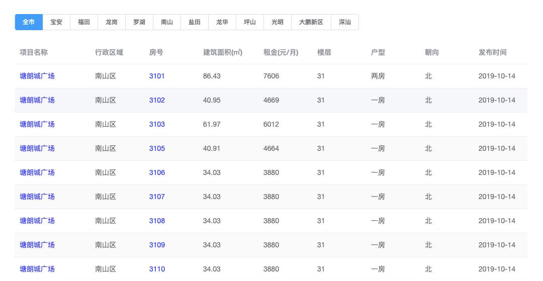Click 北 orientation in room 3107 row
Image resolution: width=543 pixels, height=281 pixels.
tap(428, 197)
